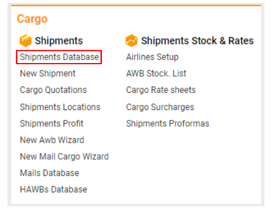
Task: Open Shipments Database link
Action: click(60, 57)
